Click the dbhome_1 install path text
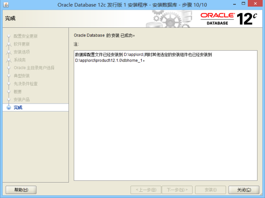Screen dimensions: 265x198 109,60
